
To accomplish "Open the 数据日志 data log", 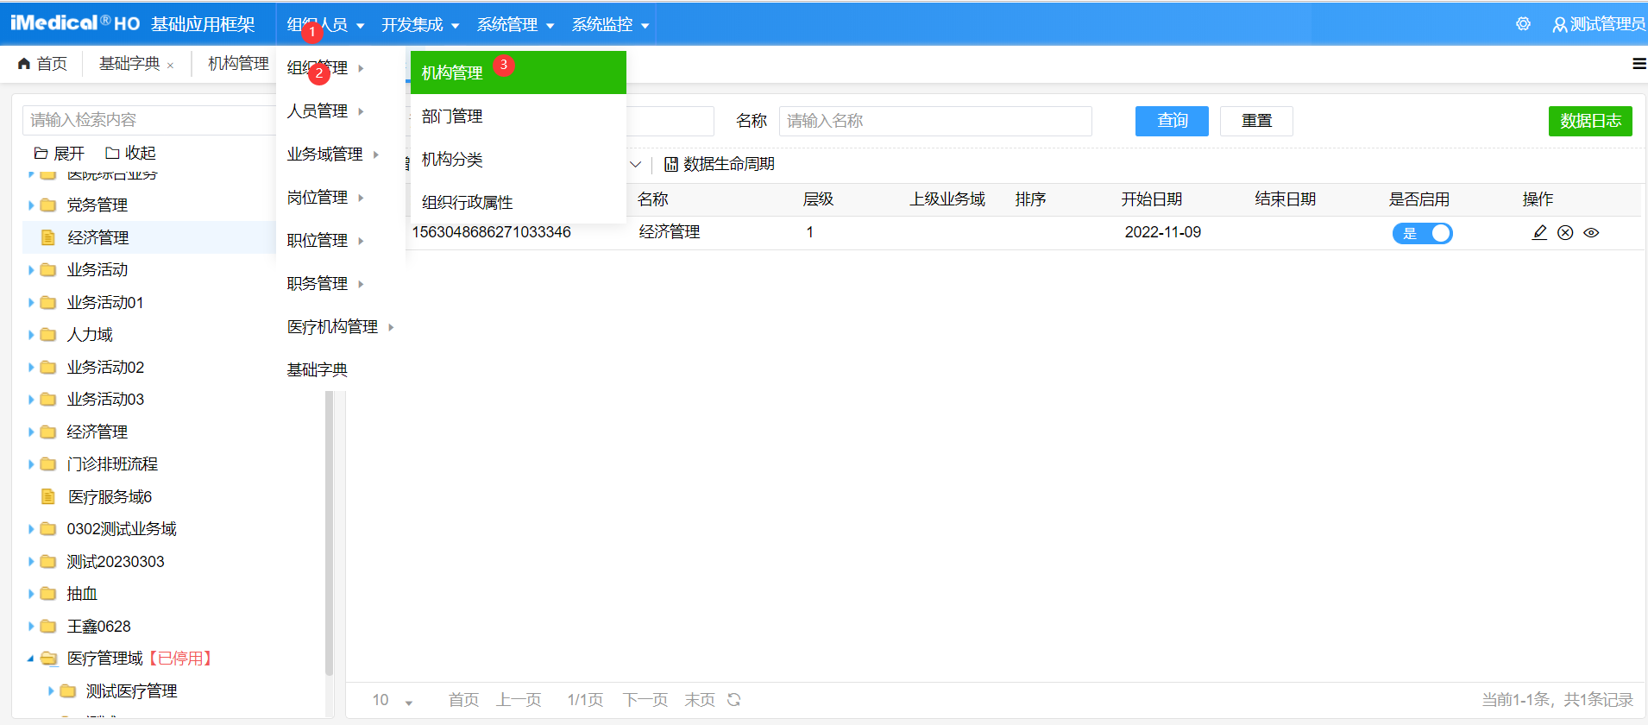I will (x=1590, y=121).
